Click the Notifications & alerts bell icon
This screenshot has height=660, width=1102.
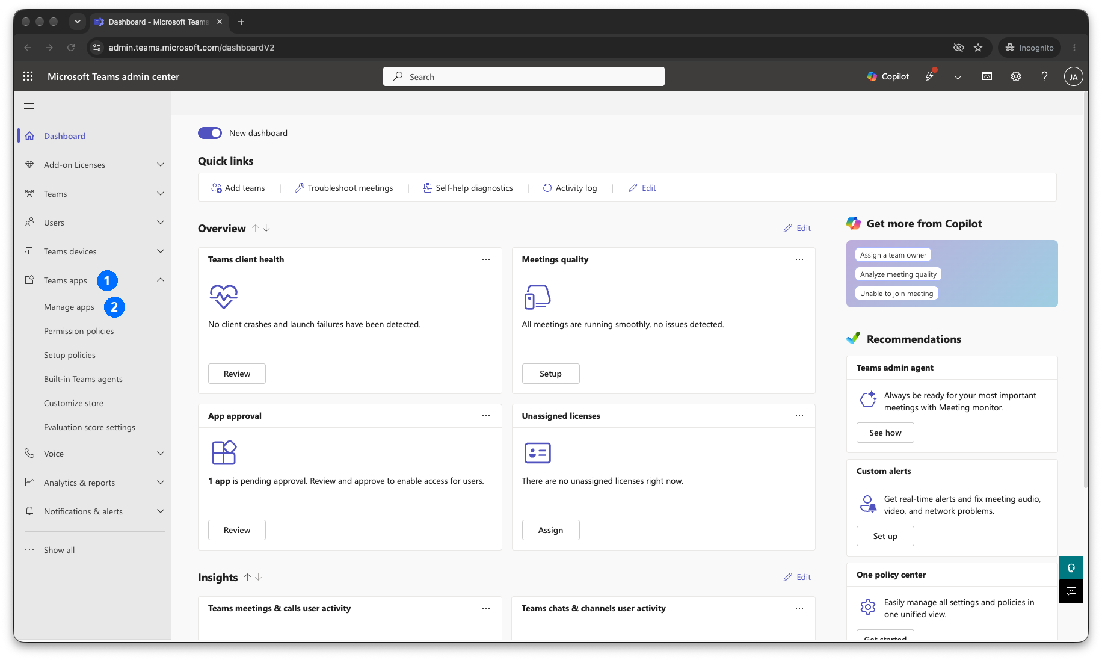(29, 511)
